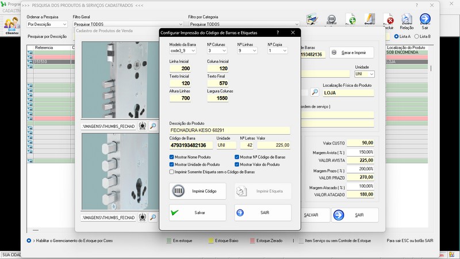Uncheck Mostrar Nome Produto
This screenshot has width=460, height=259.
[172, 157]
